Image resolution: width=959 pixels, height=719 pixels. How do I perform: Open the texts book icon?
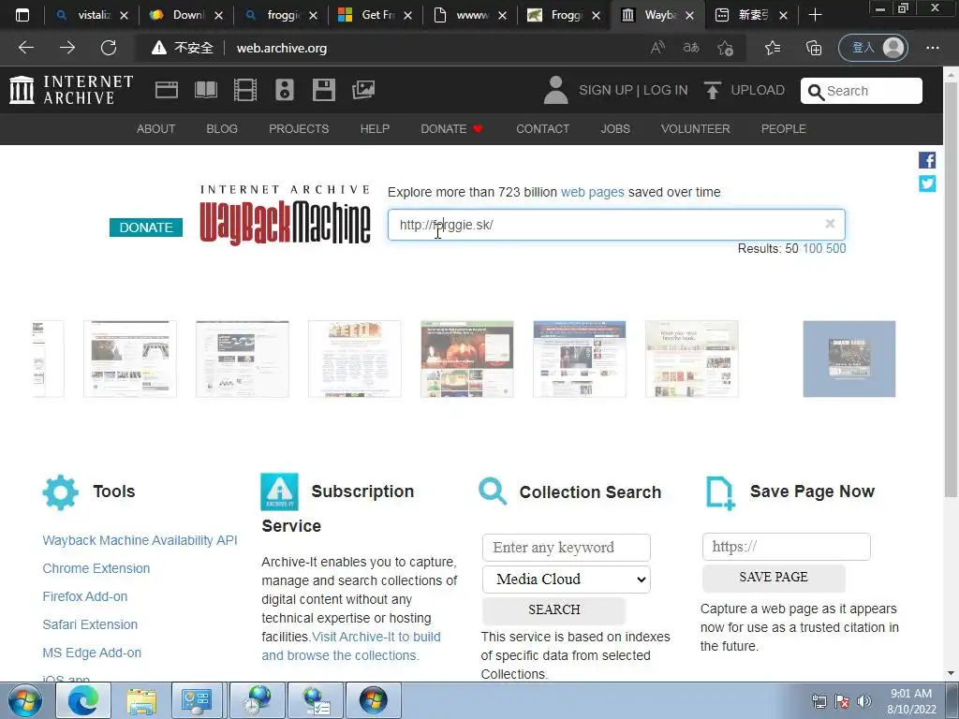tap(205, 90)
